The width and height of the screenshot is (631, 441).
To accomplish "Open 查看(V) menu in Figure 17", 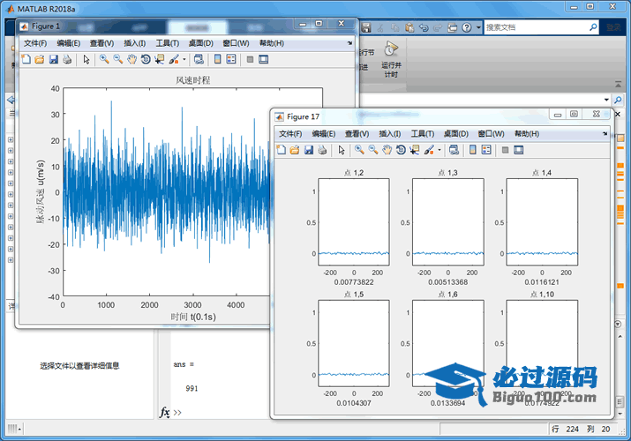I will click(357, 134).
